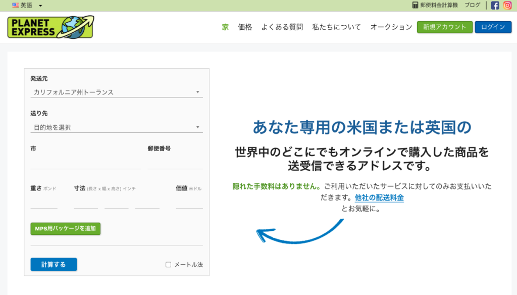The image size is (517, 295).
Task: Click the postage calculator icon
Action: pos(415,5)
